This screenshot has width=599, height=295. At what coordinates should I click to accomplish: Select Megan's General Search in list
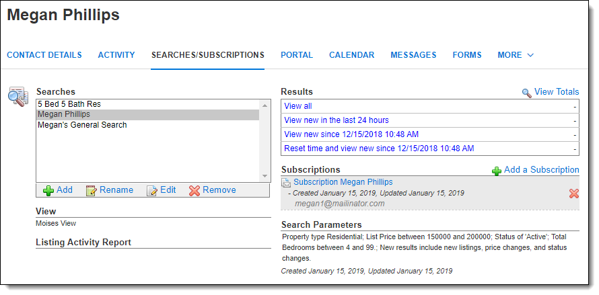tap(147, 125)
